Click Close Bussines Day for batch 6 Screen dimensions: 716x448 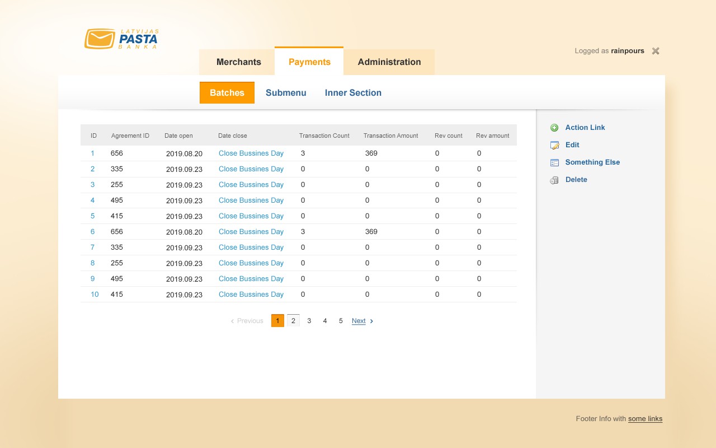pyautogui.click(x=251, y=232)
